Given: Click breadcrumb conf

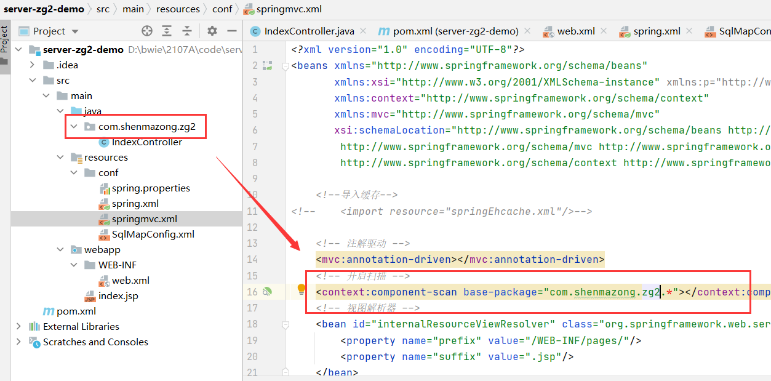Looking at the screenshot, I should (x=222, y=9).
